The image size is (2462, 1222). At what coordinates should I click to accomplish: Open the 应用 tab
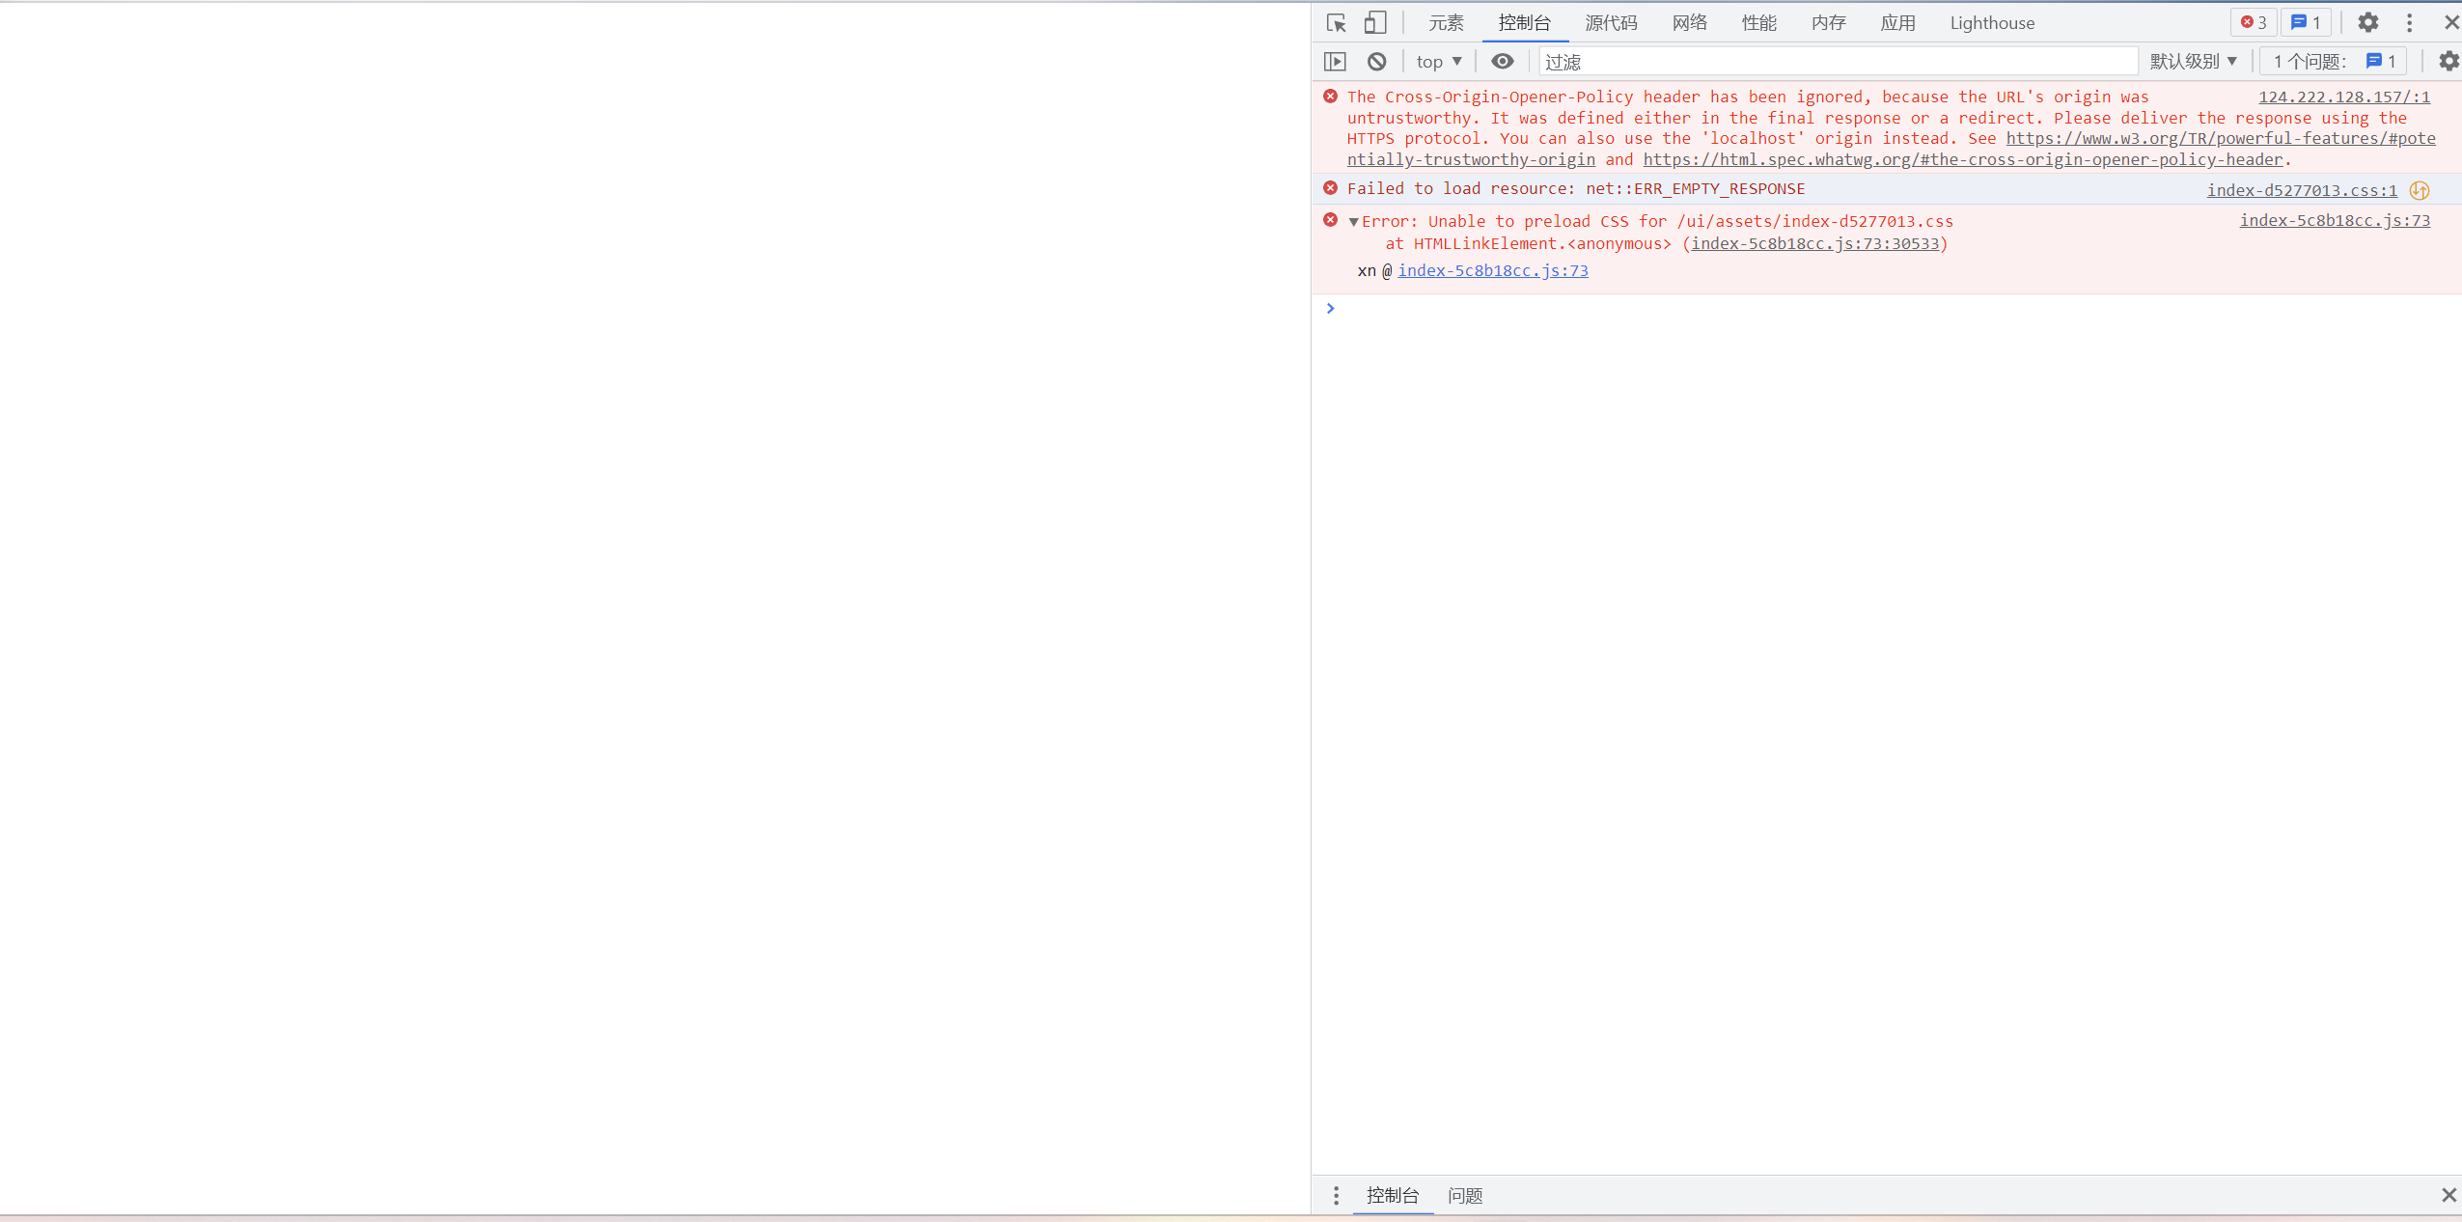pos(1897,23)
